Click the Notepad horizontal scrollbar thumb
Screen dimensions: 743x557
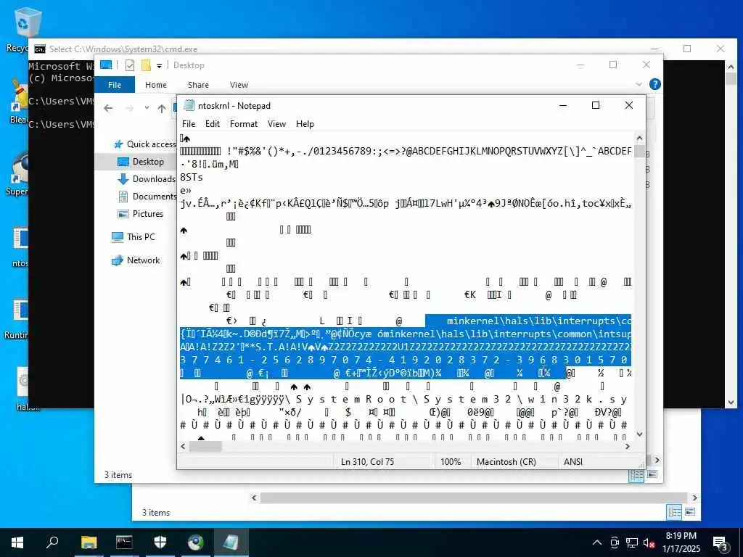[x=205, y=446]
